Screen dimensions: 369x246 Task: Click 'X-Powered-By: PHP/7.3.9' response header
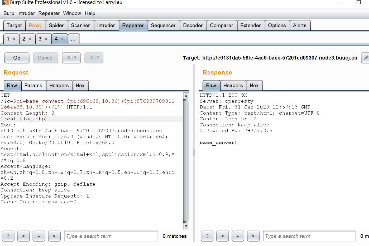[236, 131]
